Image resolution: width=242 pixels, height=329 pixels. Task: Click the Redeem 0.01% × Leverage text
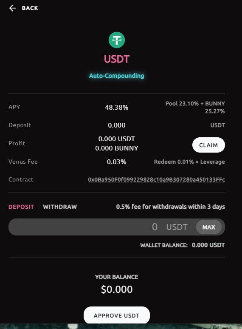[189, 162]
